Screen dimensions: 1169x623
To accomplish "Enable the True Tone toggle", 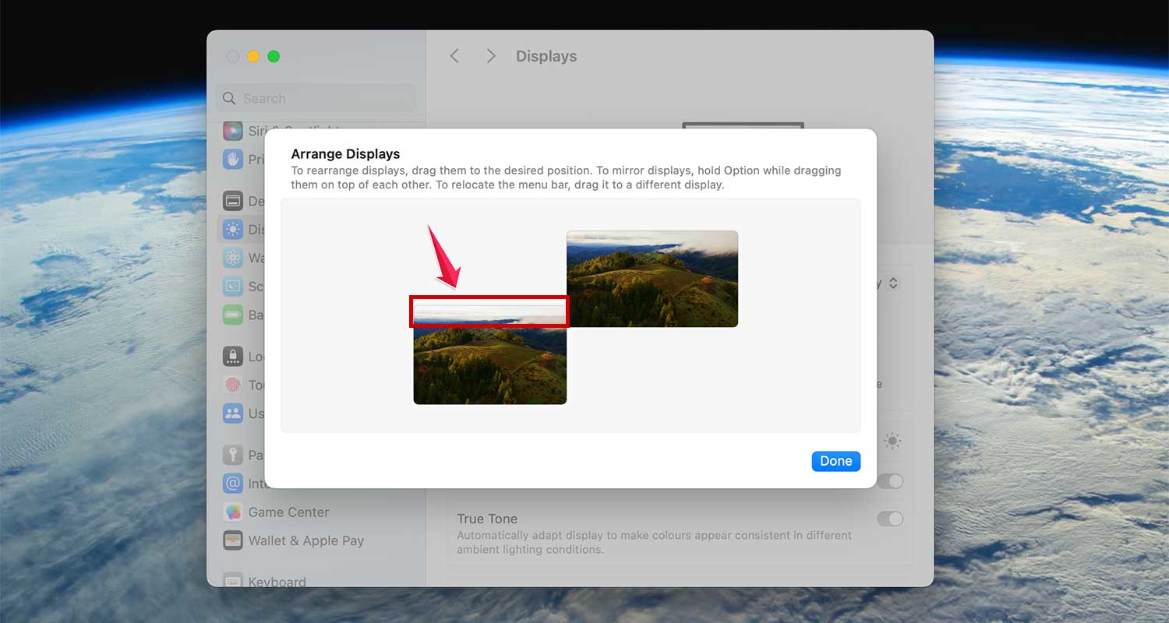I will click(889, 519).
